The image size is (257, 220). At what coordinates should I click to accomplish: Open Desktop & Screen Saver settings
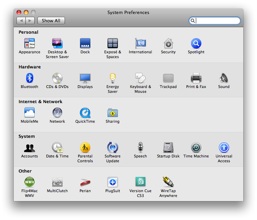point(57,44)
